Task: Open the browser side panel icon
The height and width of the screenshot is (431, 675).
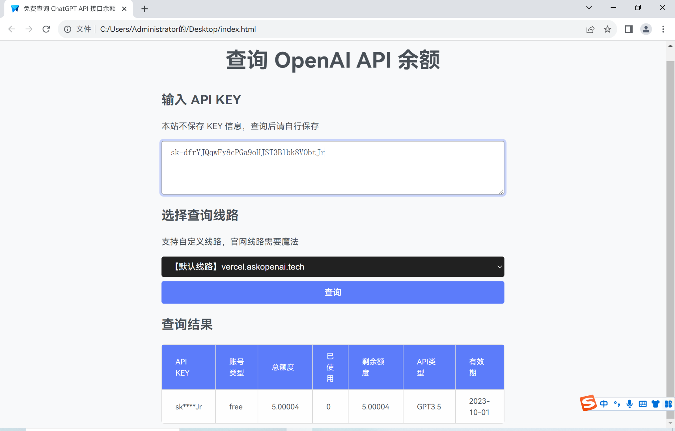Action: pos(629,29)
